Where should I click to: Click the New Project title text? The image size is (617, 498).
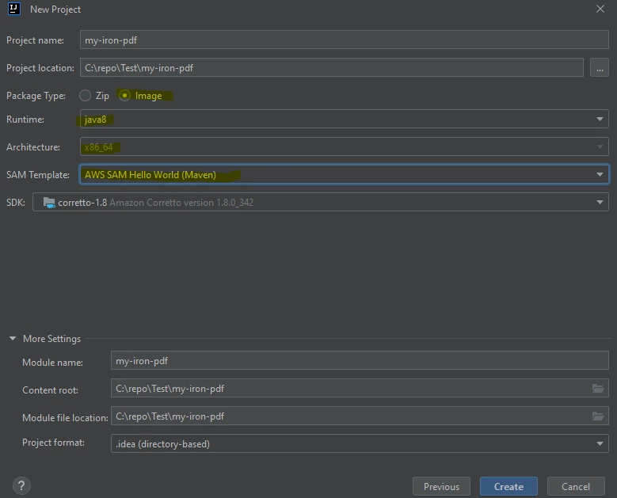pos(55,9)
